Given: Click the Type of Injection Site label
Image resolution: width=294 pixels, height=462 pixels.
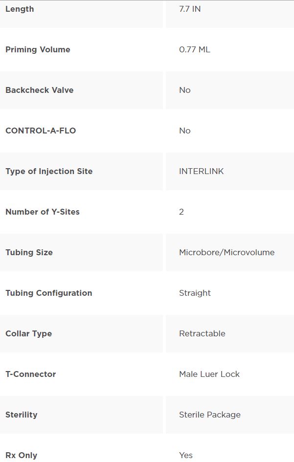Looking at the screenshot, I should pos(49,171).
